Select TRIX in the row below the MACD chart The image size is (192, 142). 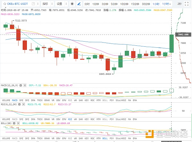40,100
